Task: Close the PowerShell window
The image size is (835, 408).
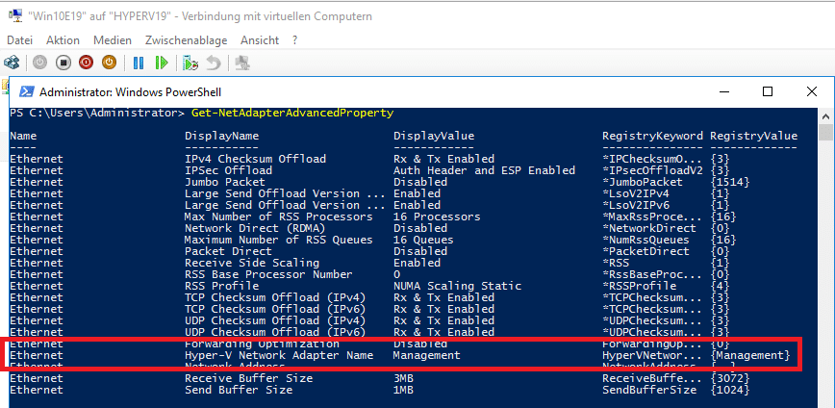Action: point(811,91)
